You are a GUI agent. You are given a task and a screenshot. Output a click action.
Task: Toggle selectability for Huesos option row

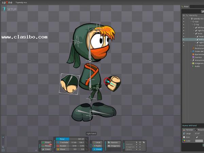136,144
